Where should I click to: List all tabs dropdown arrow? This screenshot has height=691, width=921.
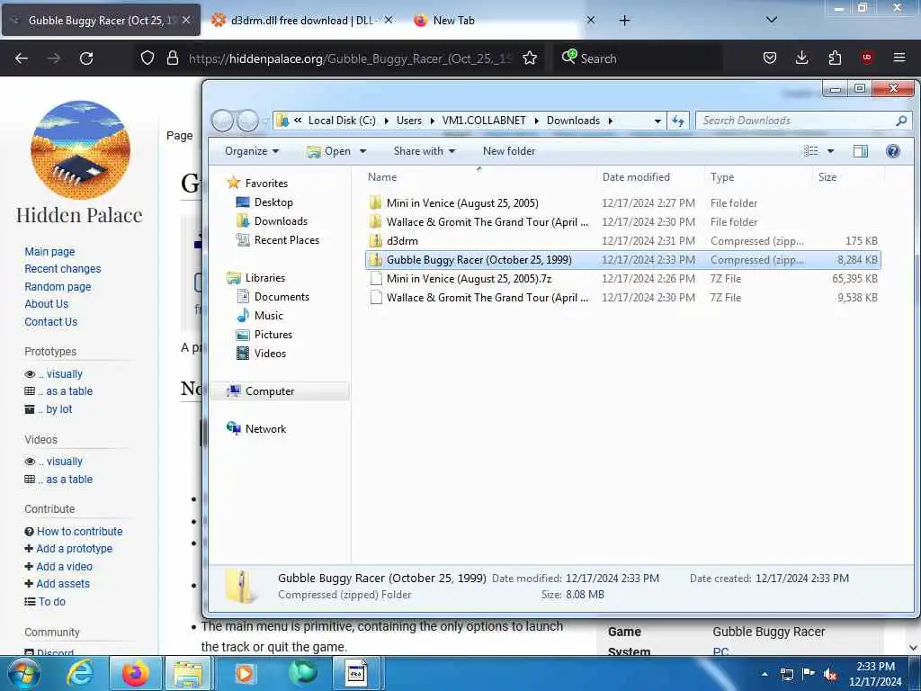[772, 20]
